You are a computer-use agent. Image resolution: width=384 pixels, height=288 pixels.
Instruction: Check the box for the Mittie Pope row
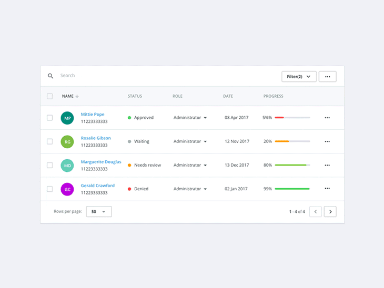coord(50,118)
